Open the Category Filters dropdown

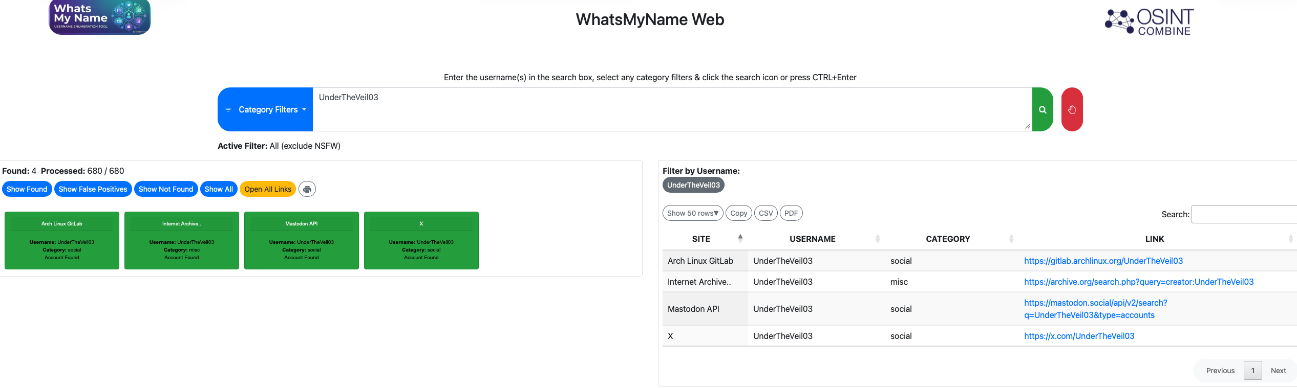(x=265, y=109)
